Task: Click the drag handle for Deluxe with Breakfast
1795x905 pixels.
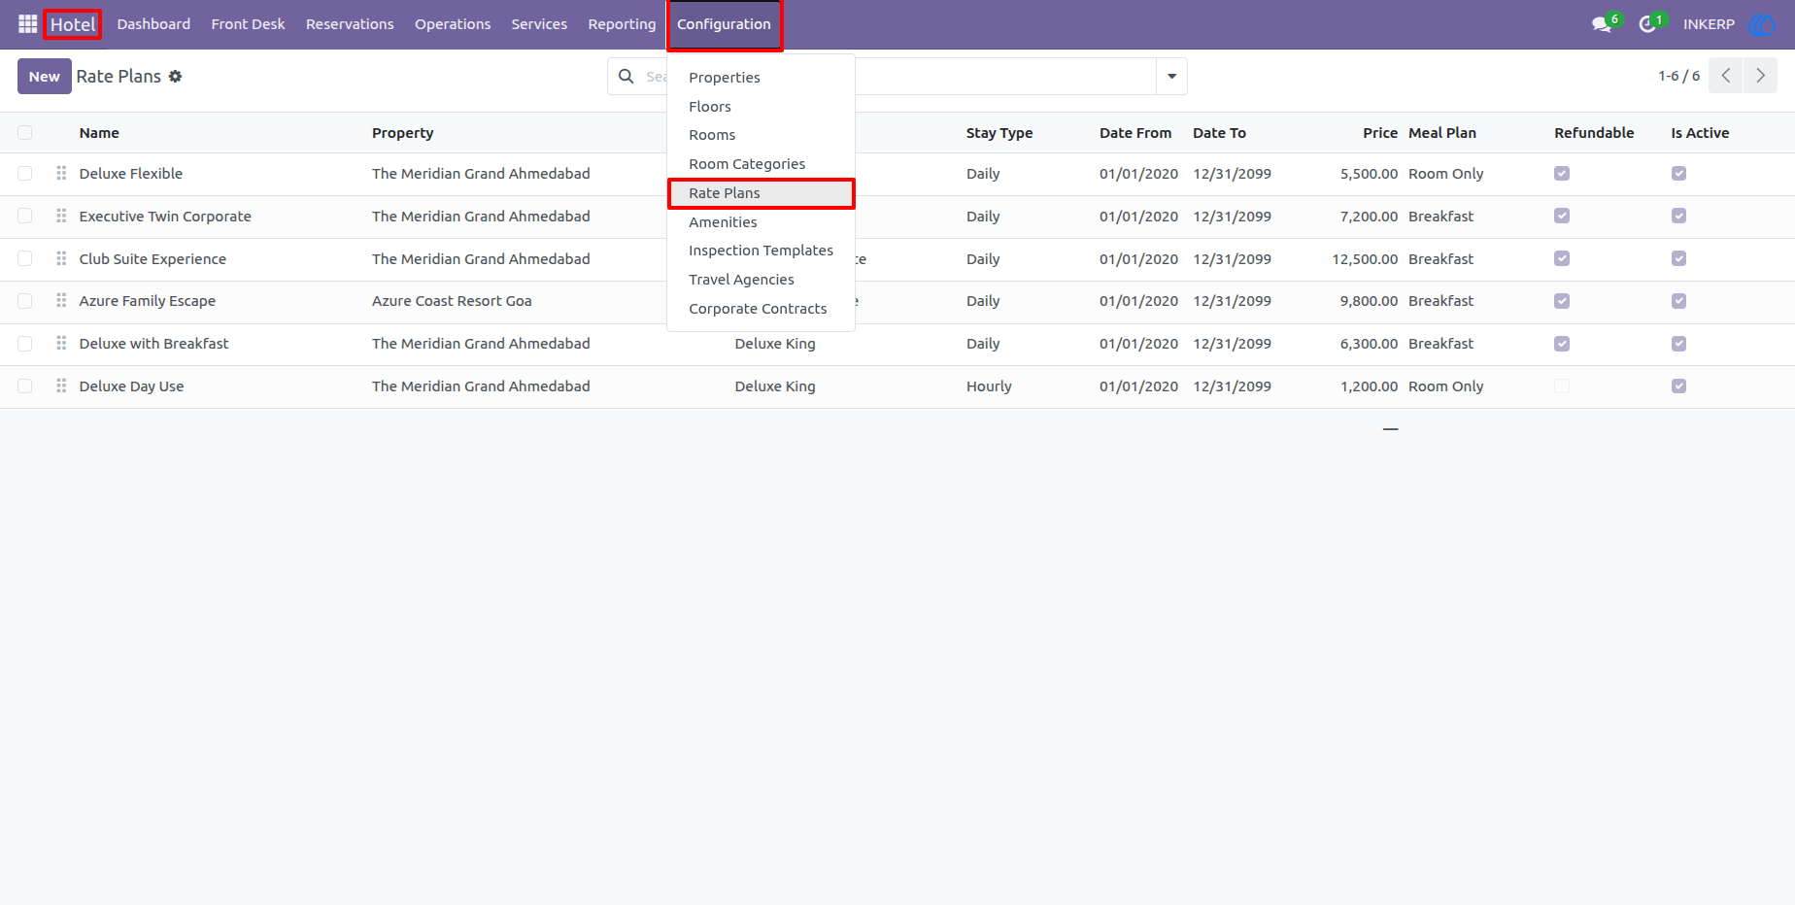Action: click(x=61, y=343)
